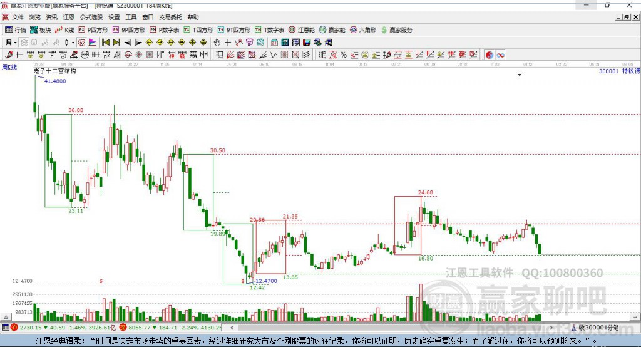The width and height of the screenshot is (641, 347).
Task: Click the 沪 Shanghai index status icon
Action: (14, 328)
